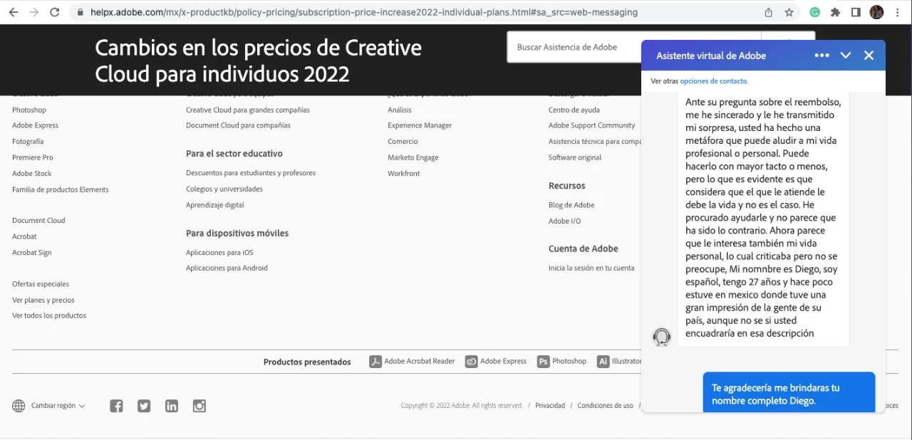Open the opciones de contacto link
The image size is (912, 440).
pos(714,81)
